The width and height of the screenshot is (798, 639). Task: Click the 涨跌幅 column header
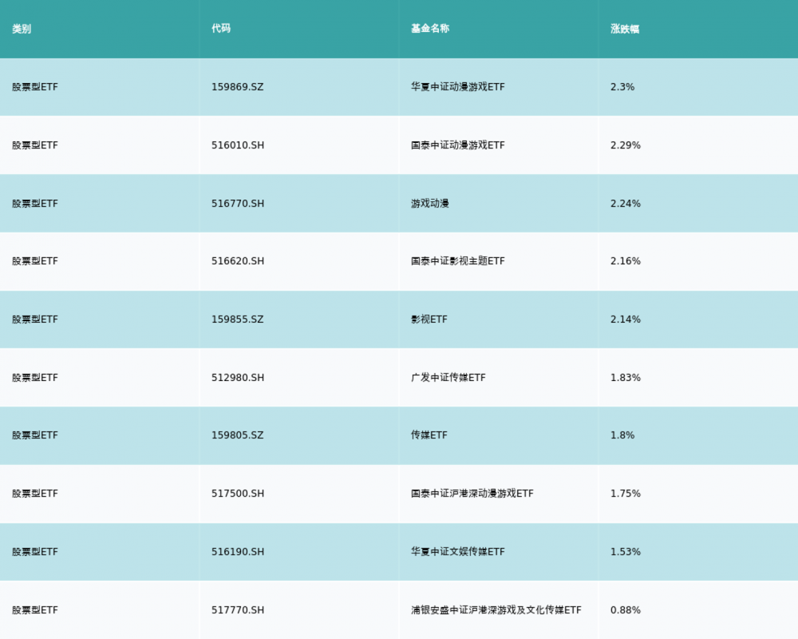point(625,29)
